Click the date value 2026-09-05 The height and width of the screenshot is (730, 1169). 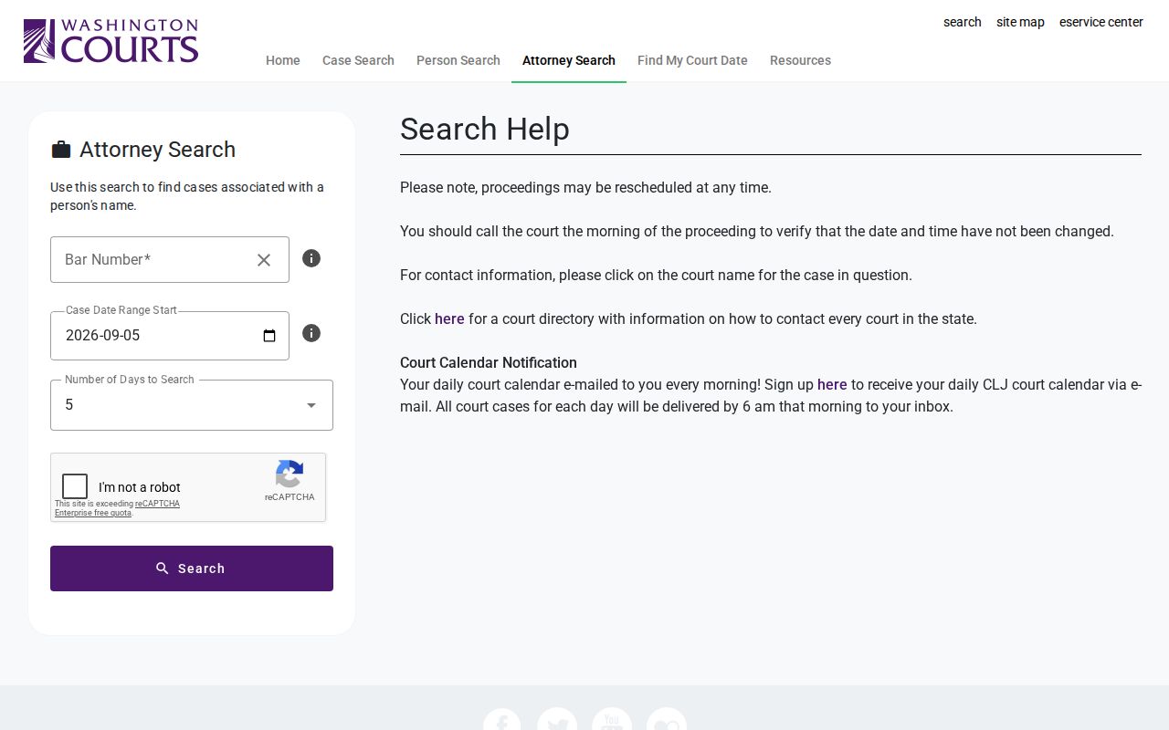tap(103, 335)
